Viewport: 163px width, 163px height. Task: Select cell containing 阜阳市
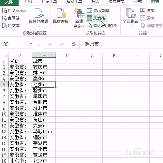[44, 96]
